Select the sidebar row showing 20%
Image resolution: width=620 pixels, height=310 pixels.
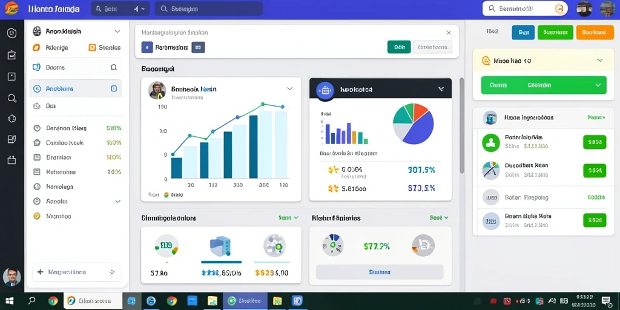[x=77, y=172]
